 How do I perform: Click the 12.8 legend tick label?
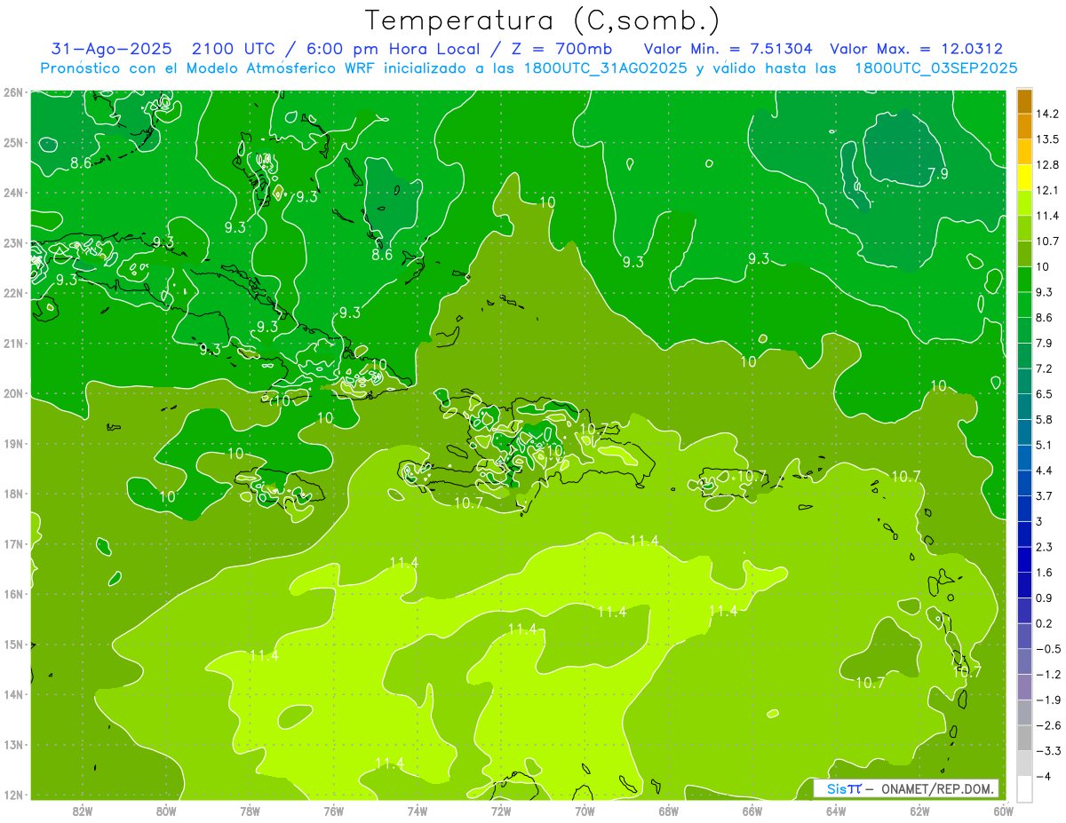pos(1048,164)
